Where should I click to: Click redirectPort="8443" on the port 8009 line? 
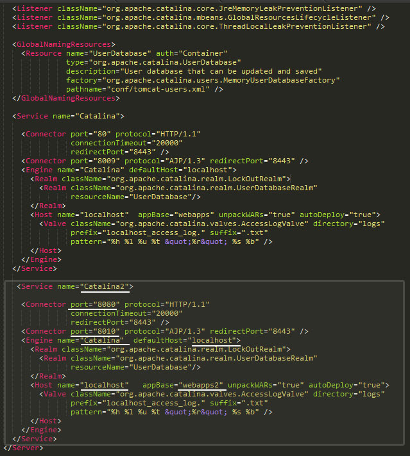pyautogui.click(x=252, y=161)
